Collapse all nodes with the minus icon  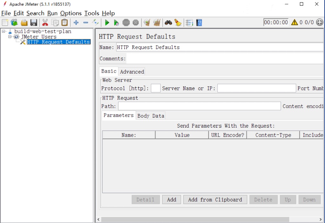point(86,23)
